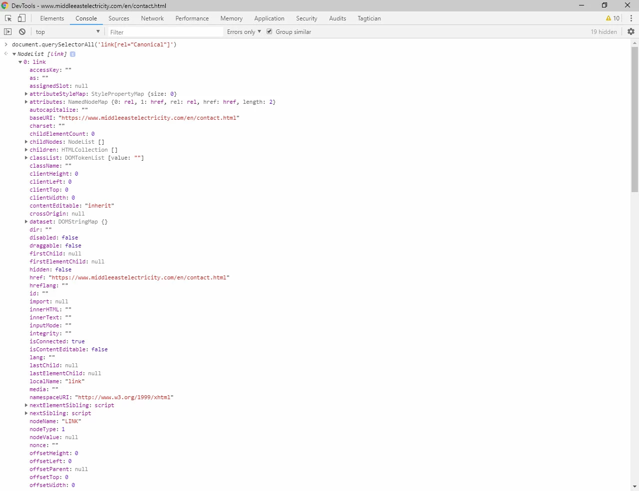639x491 pixels.
Task: Click the hidden: false row
Action: [50, 269]
